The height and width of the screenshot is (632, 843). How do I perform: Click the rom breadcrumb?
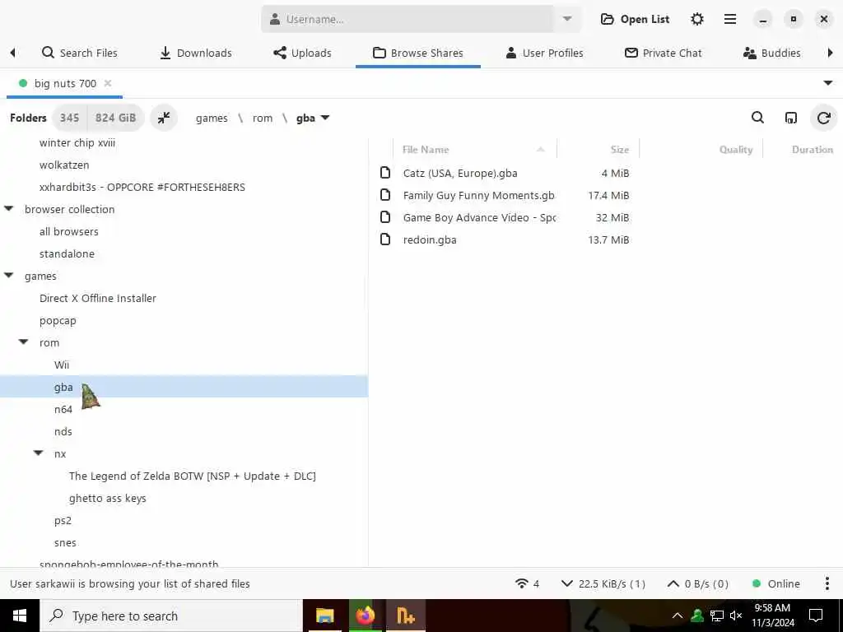point(263,118)
